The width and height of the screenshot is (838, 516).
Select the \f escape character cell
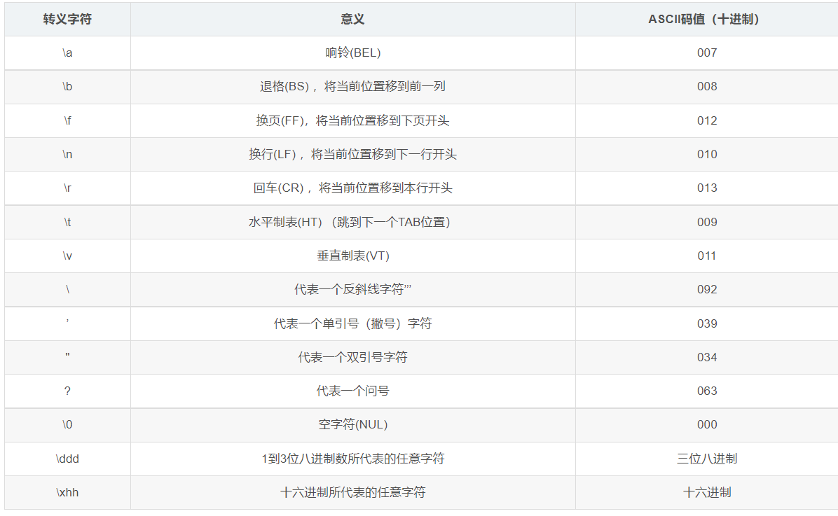click(x=67, y=120)
